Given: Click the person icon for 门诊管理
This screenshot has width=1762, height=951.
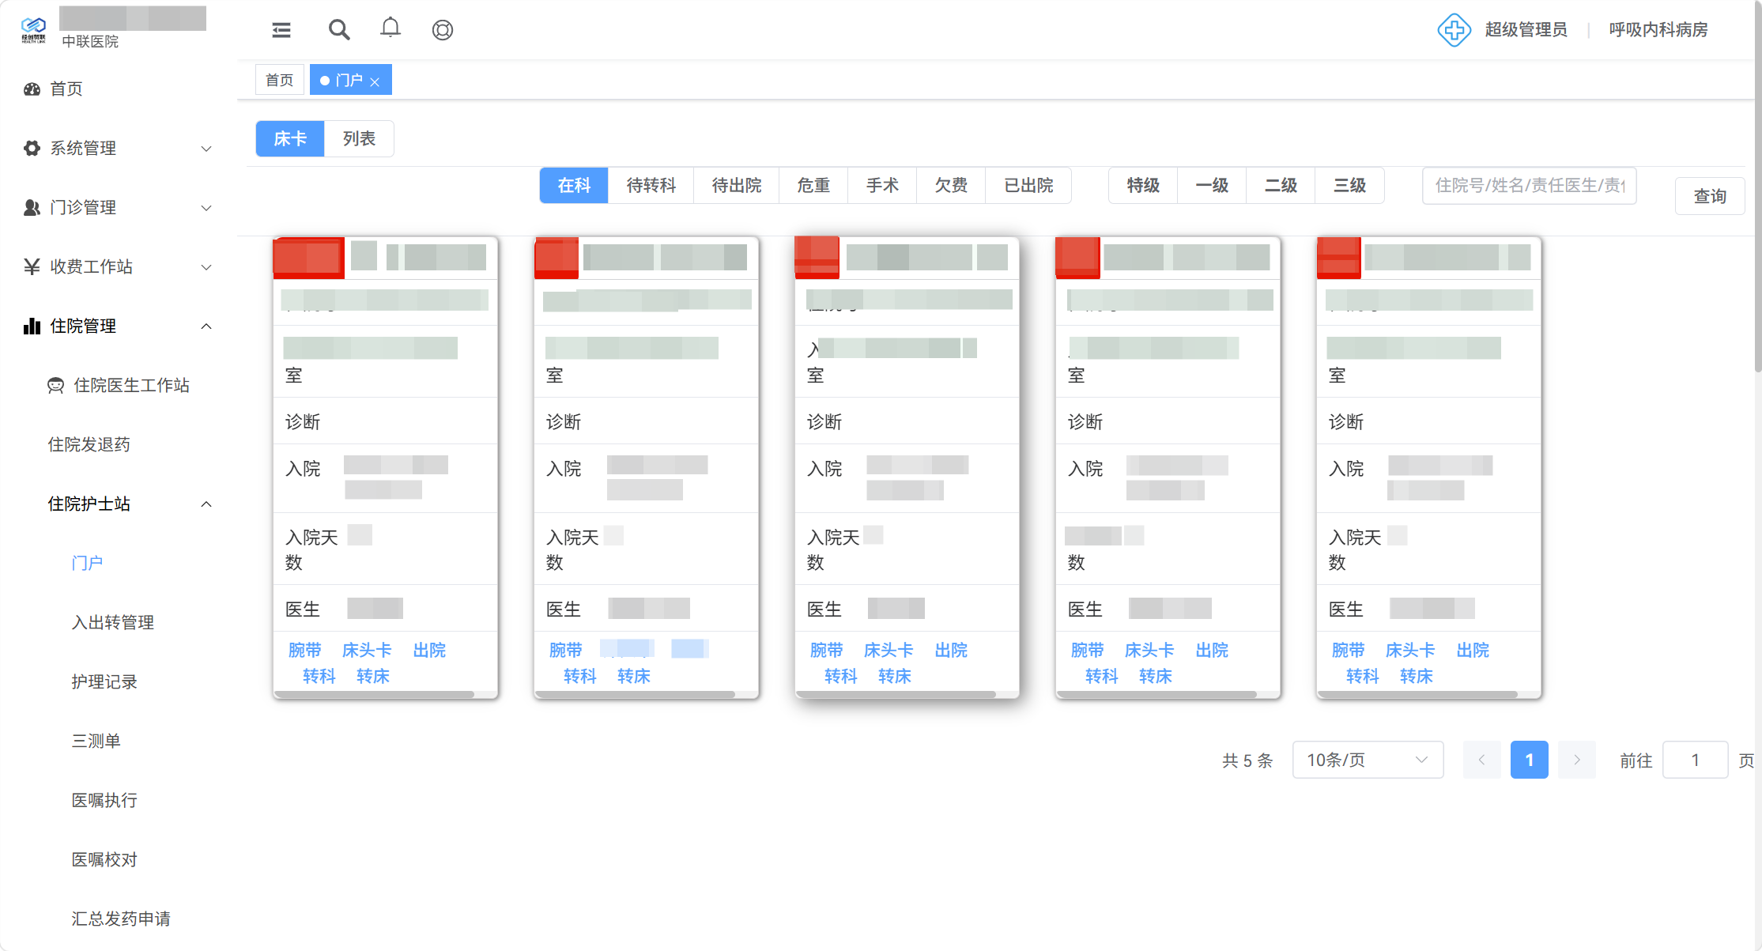Looking at the screenshot, I should coord(32,207).
